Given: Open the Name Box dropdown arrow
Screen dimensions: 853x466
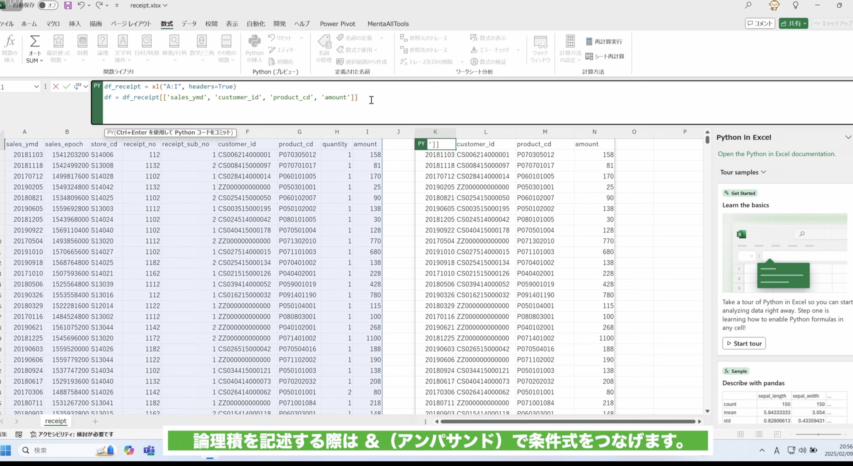Looking at the screenshot, I should (x=36, y=87).
